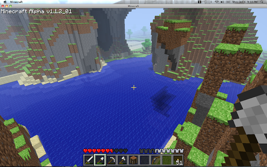Click the last empty black heart
The height and width of the screenshot is (167, 267).
click(126, 151)
